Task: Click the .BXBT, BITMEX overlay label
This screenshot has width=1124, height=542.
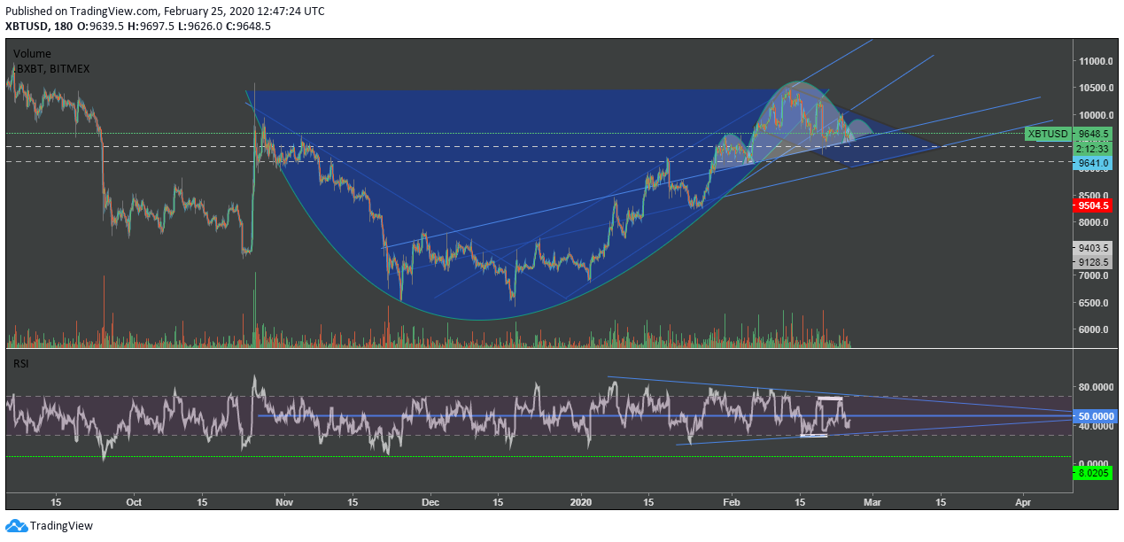Action: [x=50, y=68]
